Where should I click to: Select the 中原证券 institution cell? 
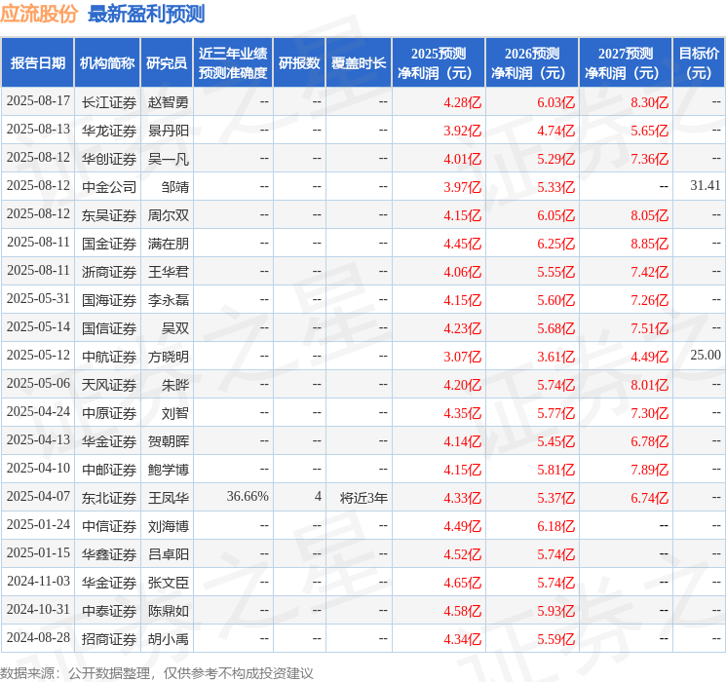click(x=109, y=413)
